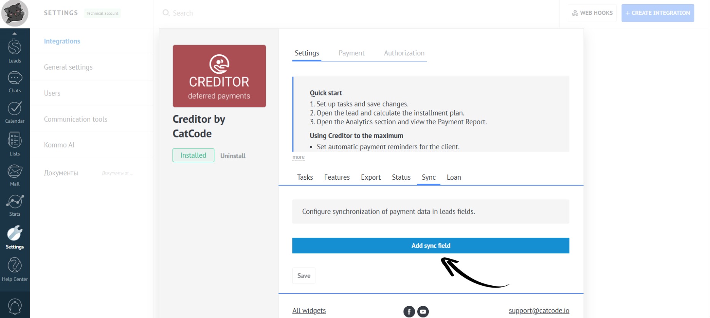Click Uninstall for Creditor widget
This screenshot has width=710, height=318.
[x=233, y=156]
